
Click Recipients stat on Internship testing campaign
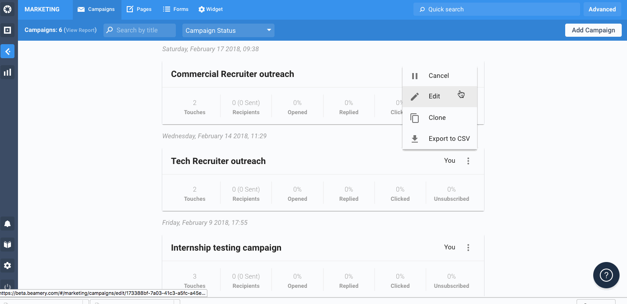[x=246, y=281]
